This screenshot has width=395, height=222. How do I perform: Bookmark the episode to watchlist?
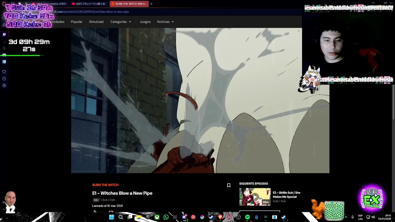[x=229, y=185]
